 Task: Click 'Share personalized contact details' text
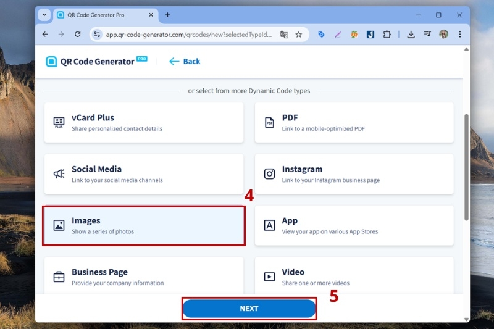tap(117, 129)
